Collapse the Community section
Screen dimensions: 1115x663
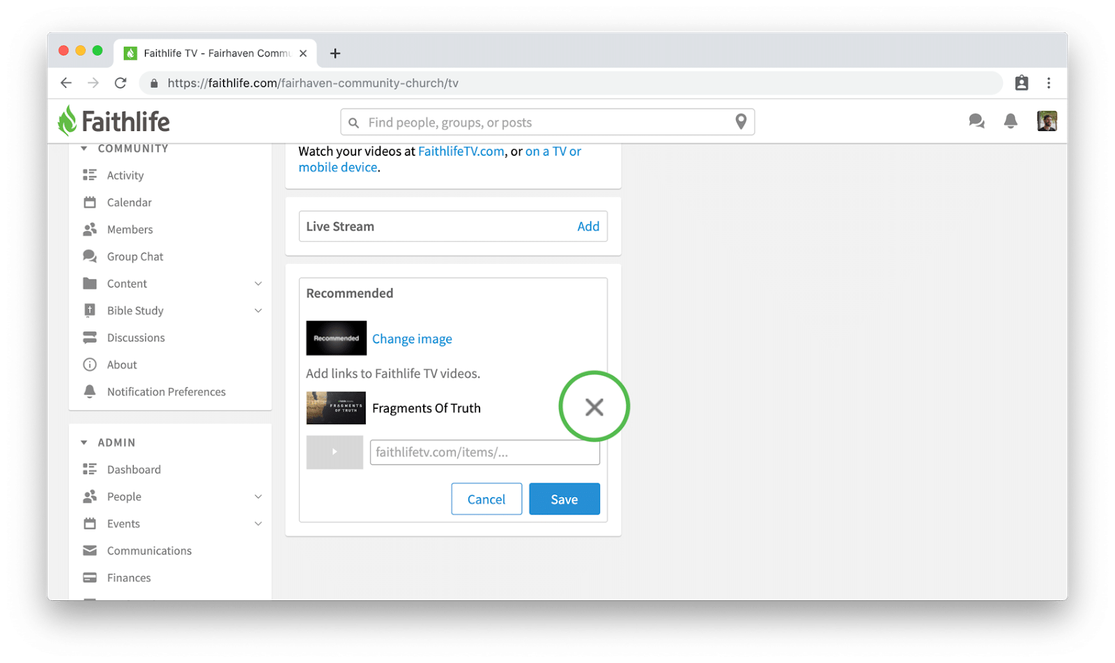tap(84, 148)
